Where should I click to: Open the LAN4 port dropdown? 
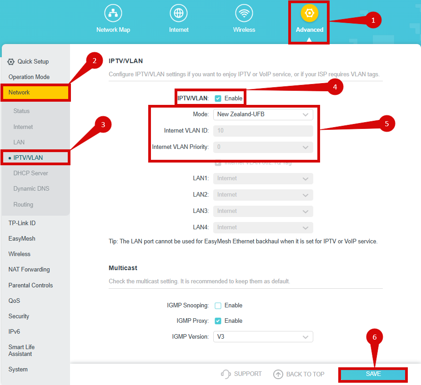[263, 227]
